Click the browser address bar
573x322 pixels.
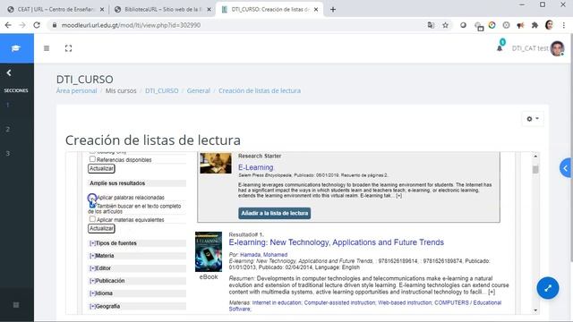pos(237,25)
